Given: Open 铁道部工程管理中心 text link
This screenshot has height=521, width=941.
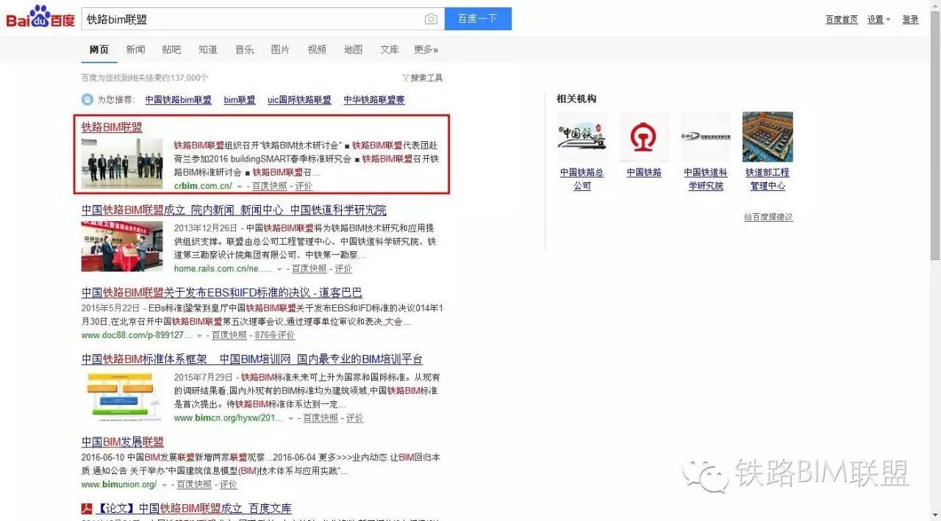Looking at the screenshot, I should pyautogui.click(x=768, y=179).
